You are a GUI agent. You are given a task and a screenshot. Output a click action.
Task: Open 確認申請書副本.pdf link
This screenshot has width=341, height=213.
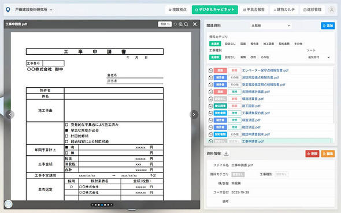coord(256,134)
